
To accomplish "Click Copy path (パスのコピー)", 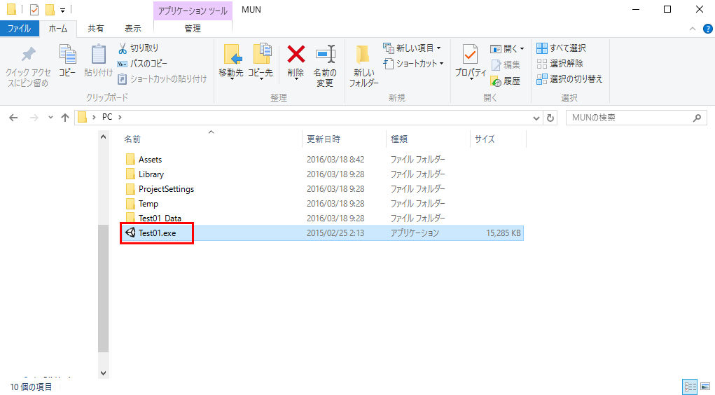I will click(x=143, y=64).
